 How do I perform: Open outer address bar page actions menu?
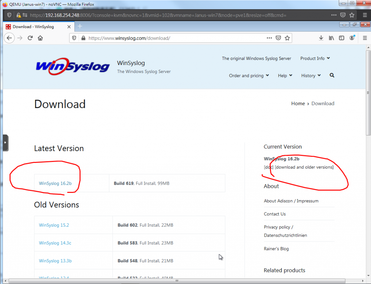(x=334, y=15)
